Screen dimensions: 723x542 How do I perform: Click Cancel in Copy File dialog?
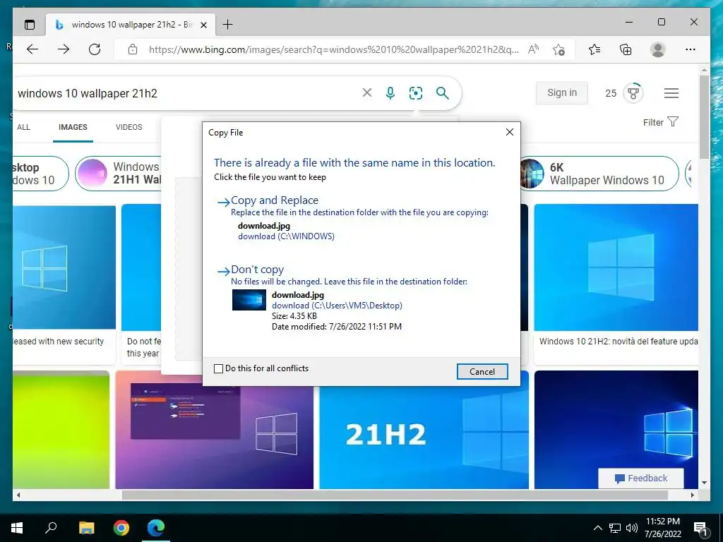(482, 371)
